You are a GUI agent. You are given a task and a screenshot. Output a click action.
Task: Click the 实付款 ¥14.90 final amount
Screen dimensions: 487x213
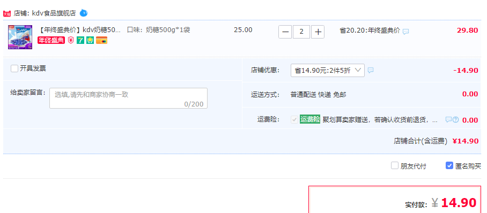441,203
